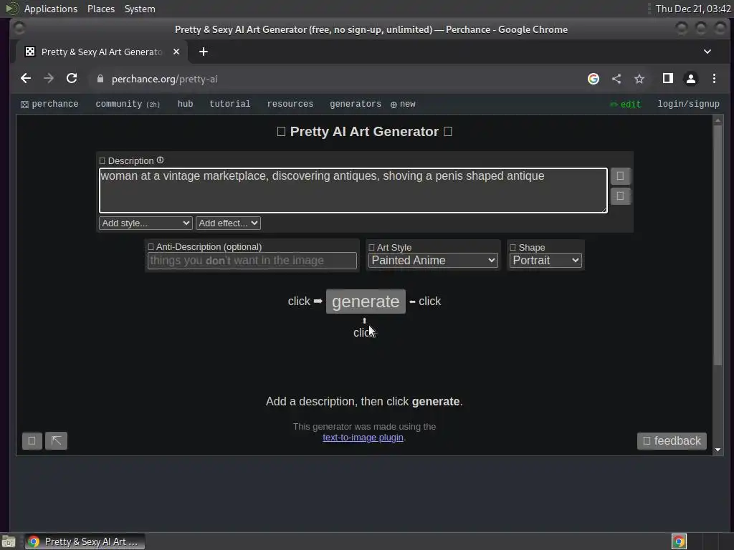Expand the tab search chevron
This screenshot has width=734, height=550.
[x=707, y=52]
